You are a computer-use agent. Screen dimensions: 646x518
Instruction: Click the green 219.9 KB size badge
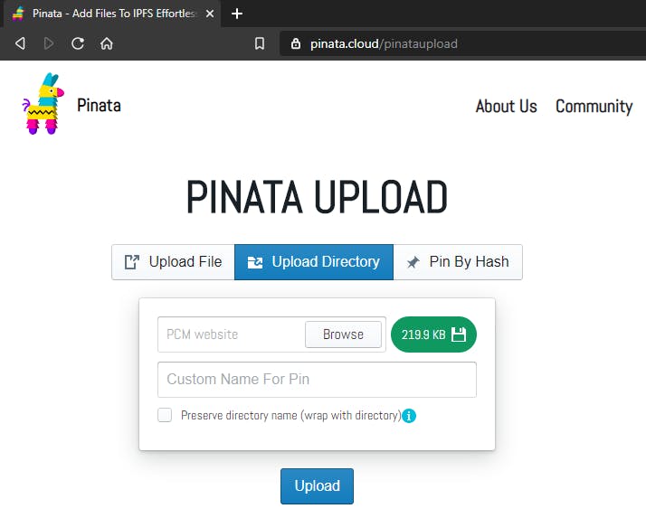click(433, 334)
